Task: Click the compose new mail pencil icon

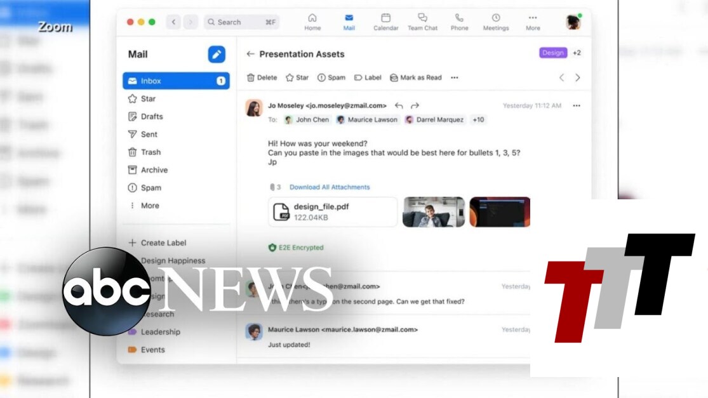Action: pos(217,55)
